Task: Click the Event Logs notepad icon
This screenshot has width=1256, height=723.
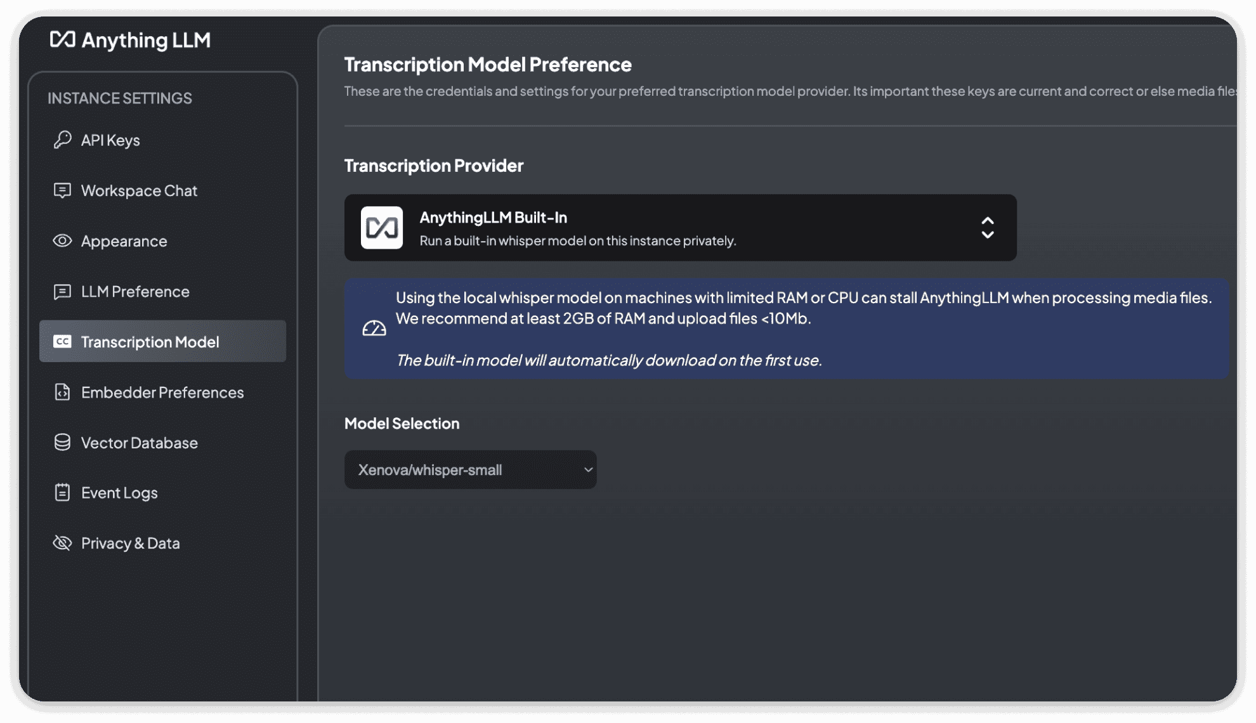Action: click(62, 492)
